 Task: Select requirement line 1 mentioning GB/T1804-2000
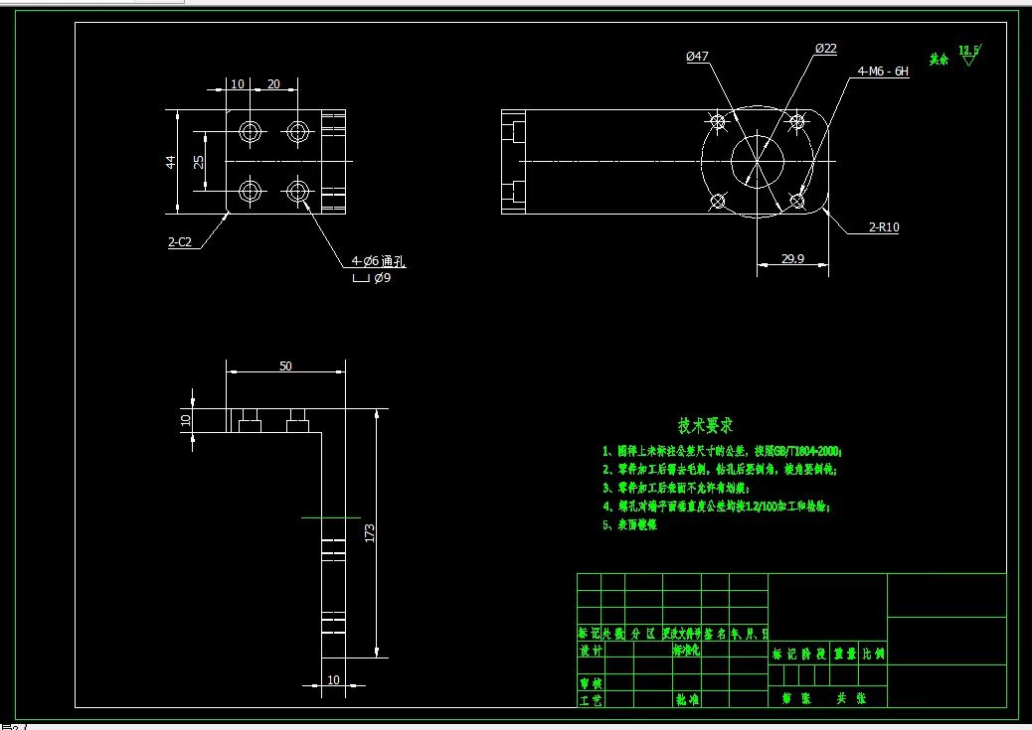tap(722, 451)
